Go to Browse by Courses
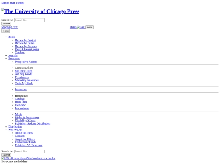220x165 pixels. tap(26, 46)
